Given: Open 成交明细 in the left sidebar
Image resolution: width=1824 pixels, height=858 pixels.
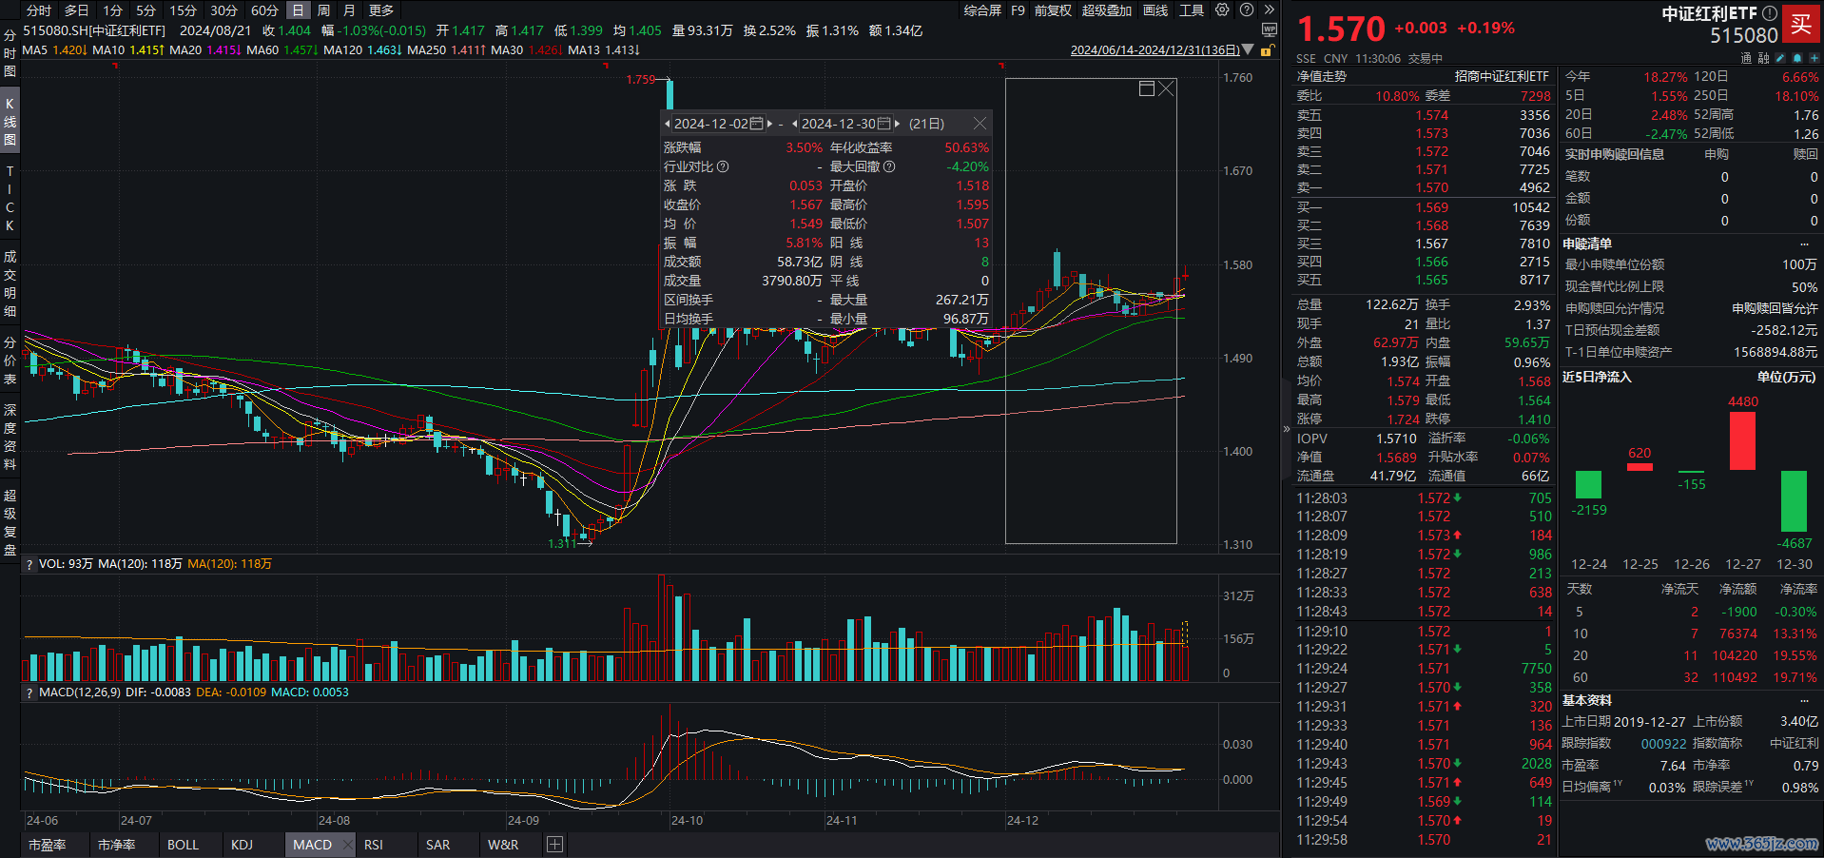Looking at the screenshot, I should 10,283.
